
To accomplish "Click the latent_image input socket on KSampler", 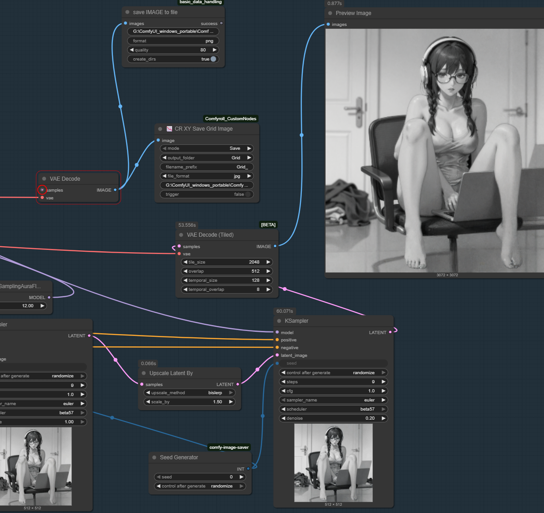I will 277,355.
